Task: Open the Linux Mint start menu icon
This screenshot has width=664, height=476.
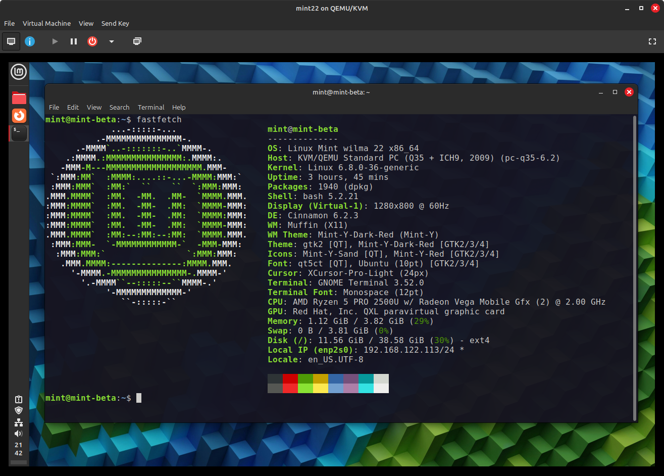Action: point(19,72)
